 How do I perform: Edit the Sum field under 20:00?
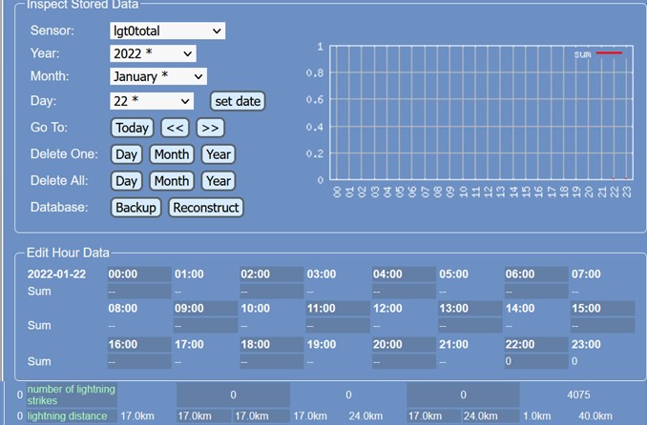coord(405,361)
